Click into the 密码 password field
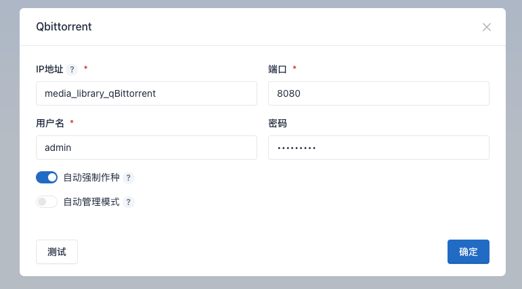Viewport: 522px width, 289px height. 378,148
